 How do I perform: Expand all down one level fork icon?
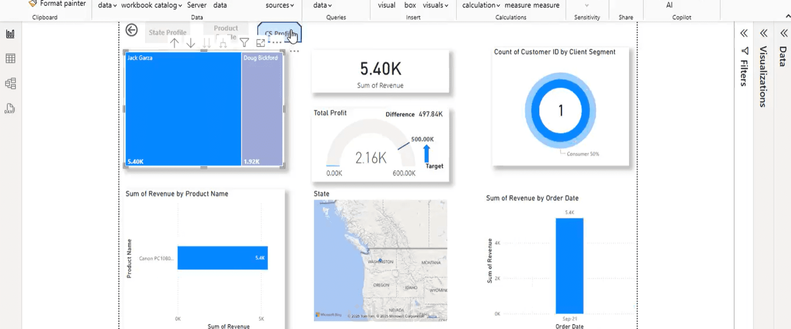[223, 43]
